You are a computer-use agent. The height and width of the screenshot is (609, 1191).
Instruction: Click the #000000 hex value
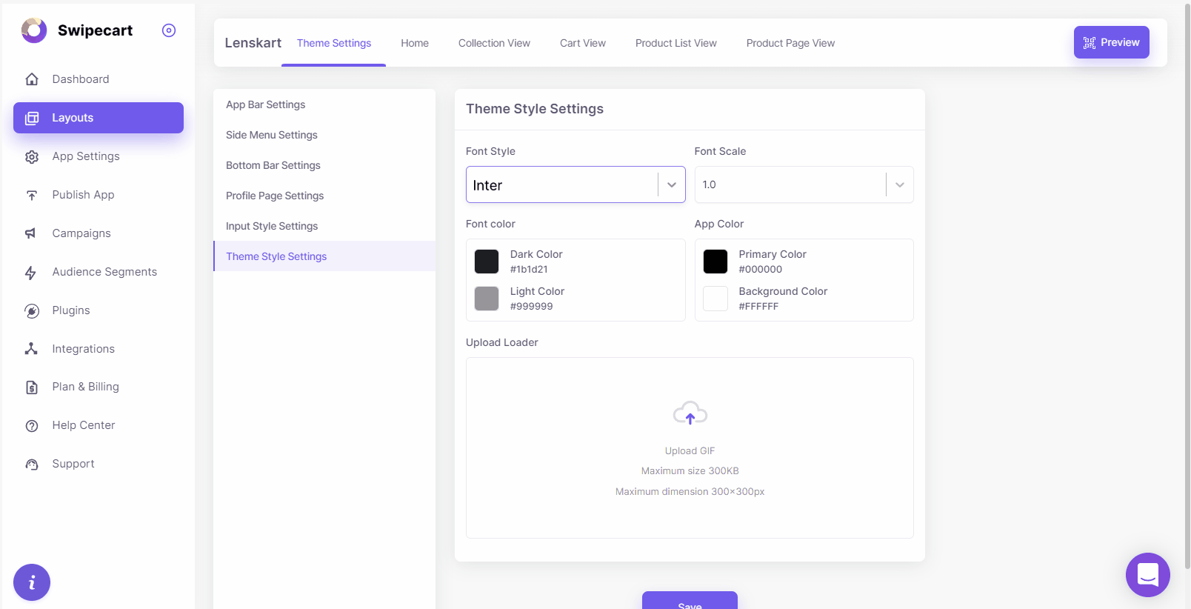(760, 270)
